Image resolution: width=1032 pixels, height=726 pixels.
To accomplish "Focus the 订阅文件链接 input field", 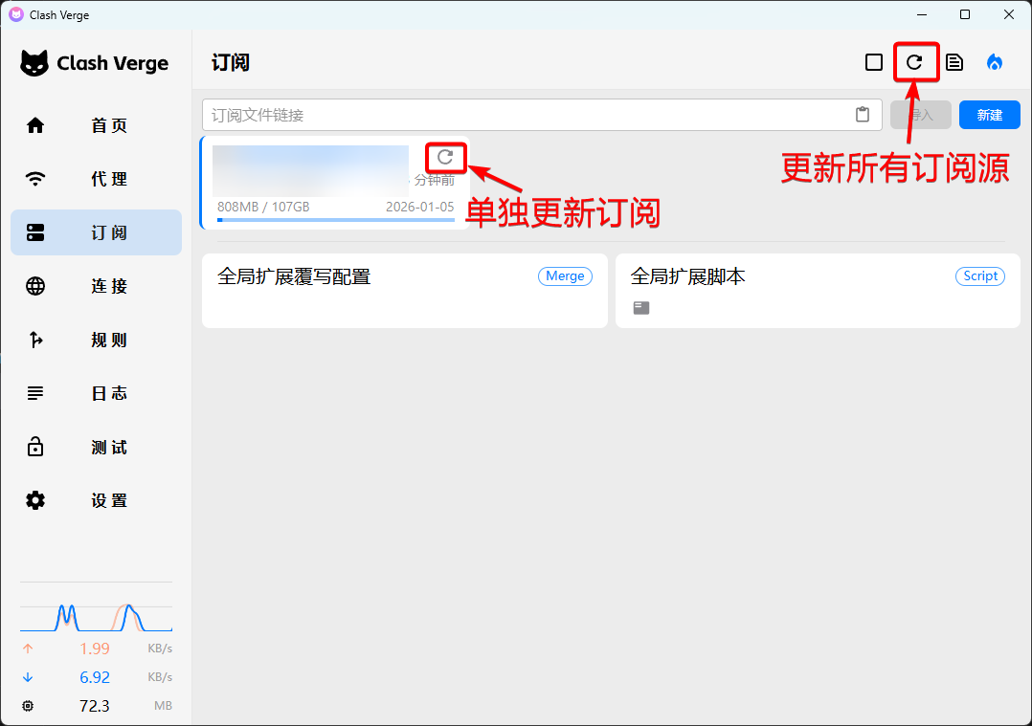I will coord(527,115).
